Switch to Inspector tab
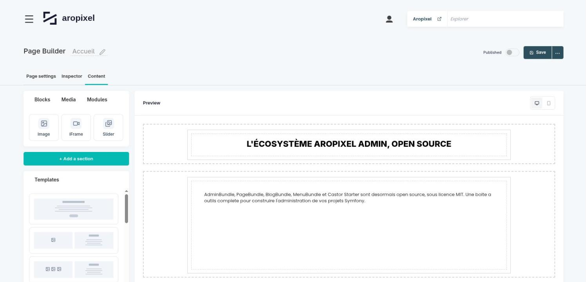The width and height of the screenshot is (586, 282). [x=72, y=76]
